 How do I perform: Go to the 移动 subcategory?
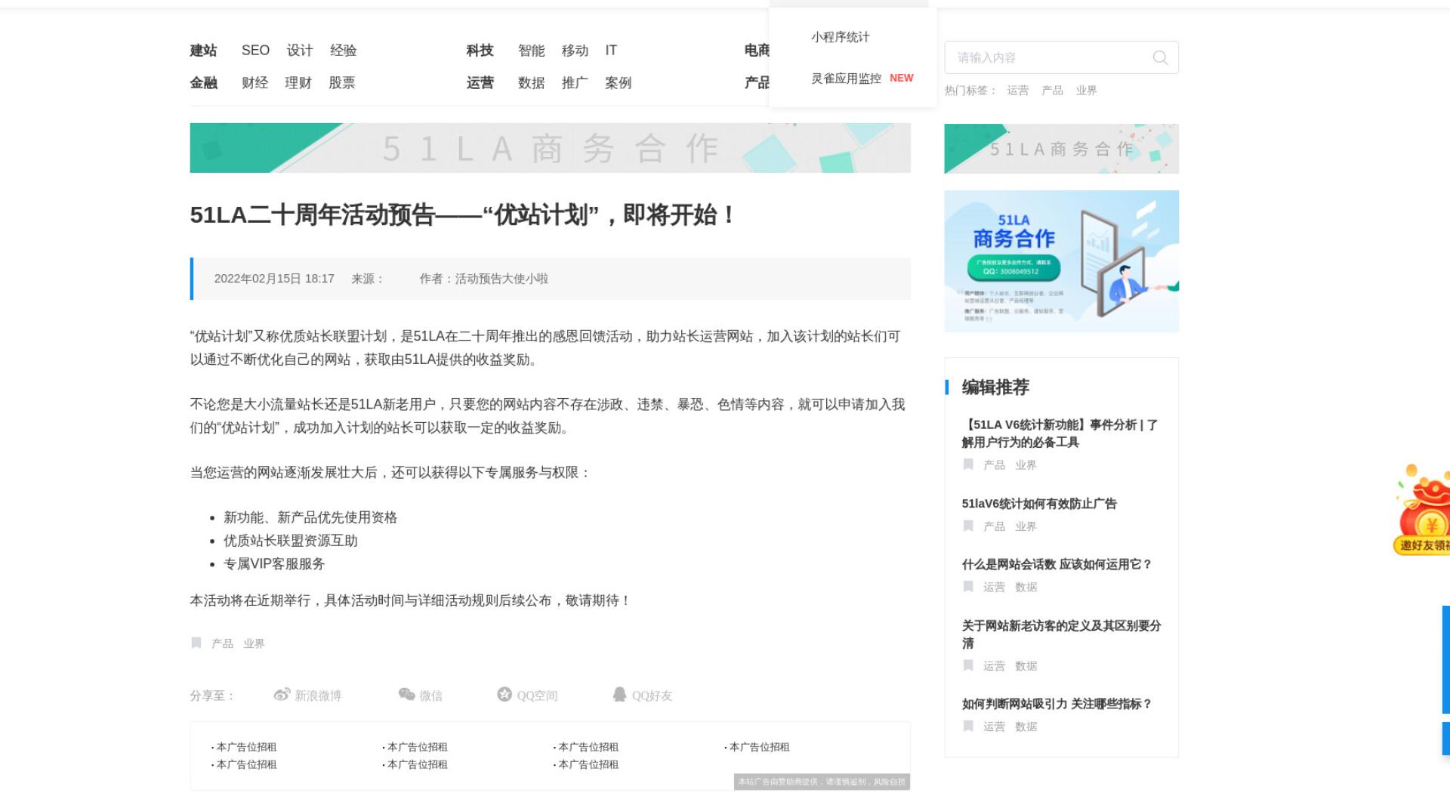575,51
